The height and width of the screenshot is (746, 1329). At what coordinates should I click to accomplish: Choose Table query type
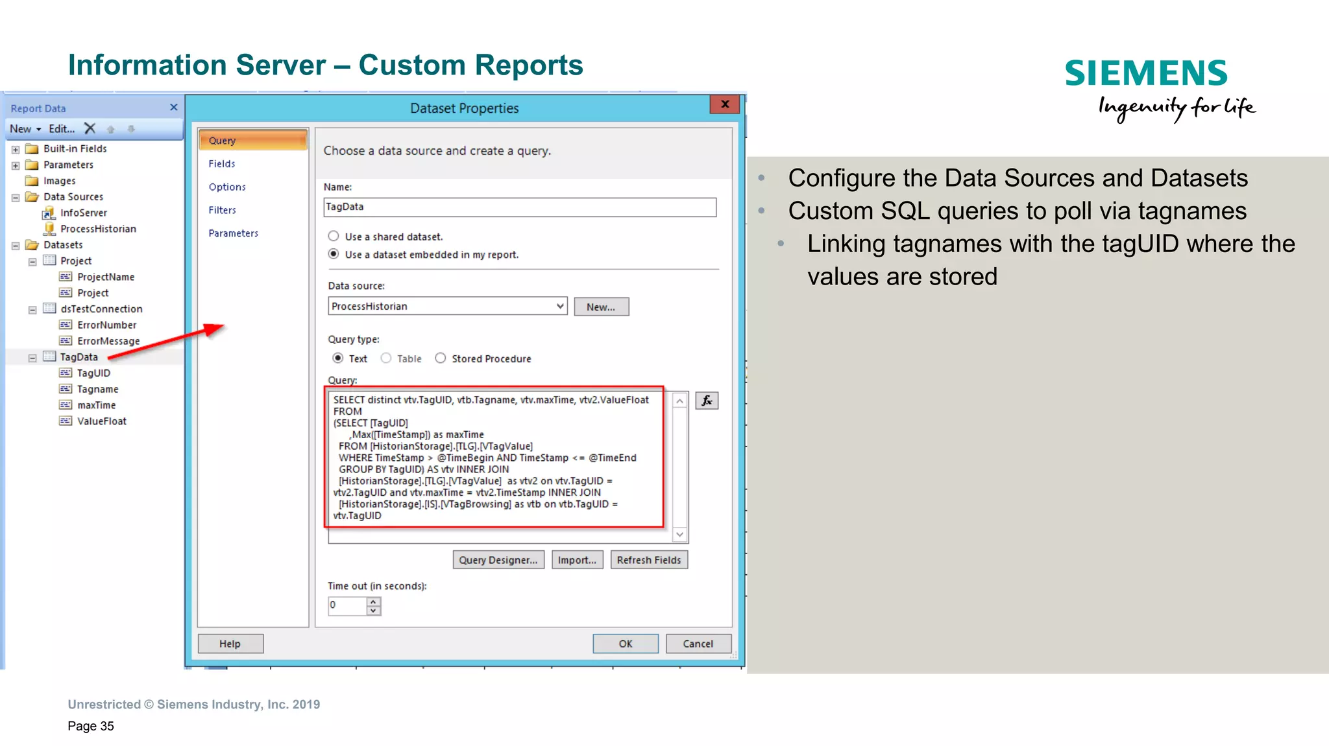pos(386,358)
